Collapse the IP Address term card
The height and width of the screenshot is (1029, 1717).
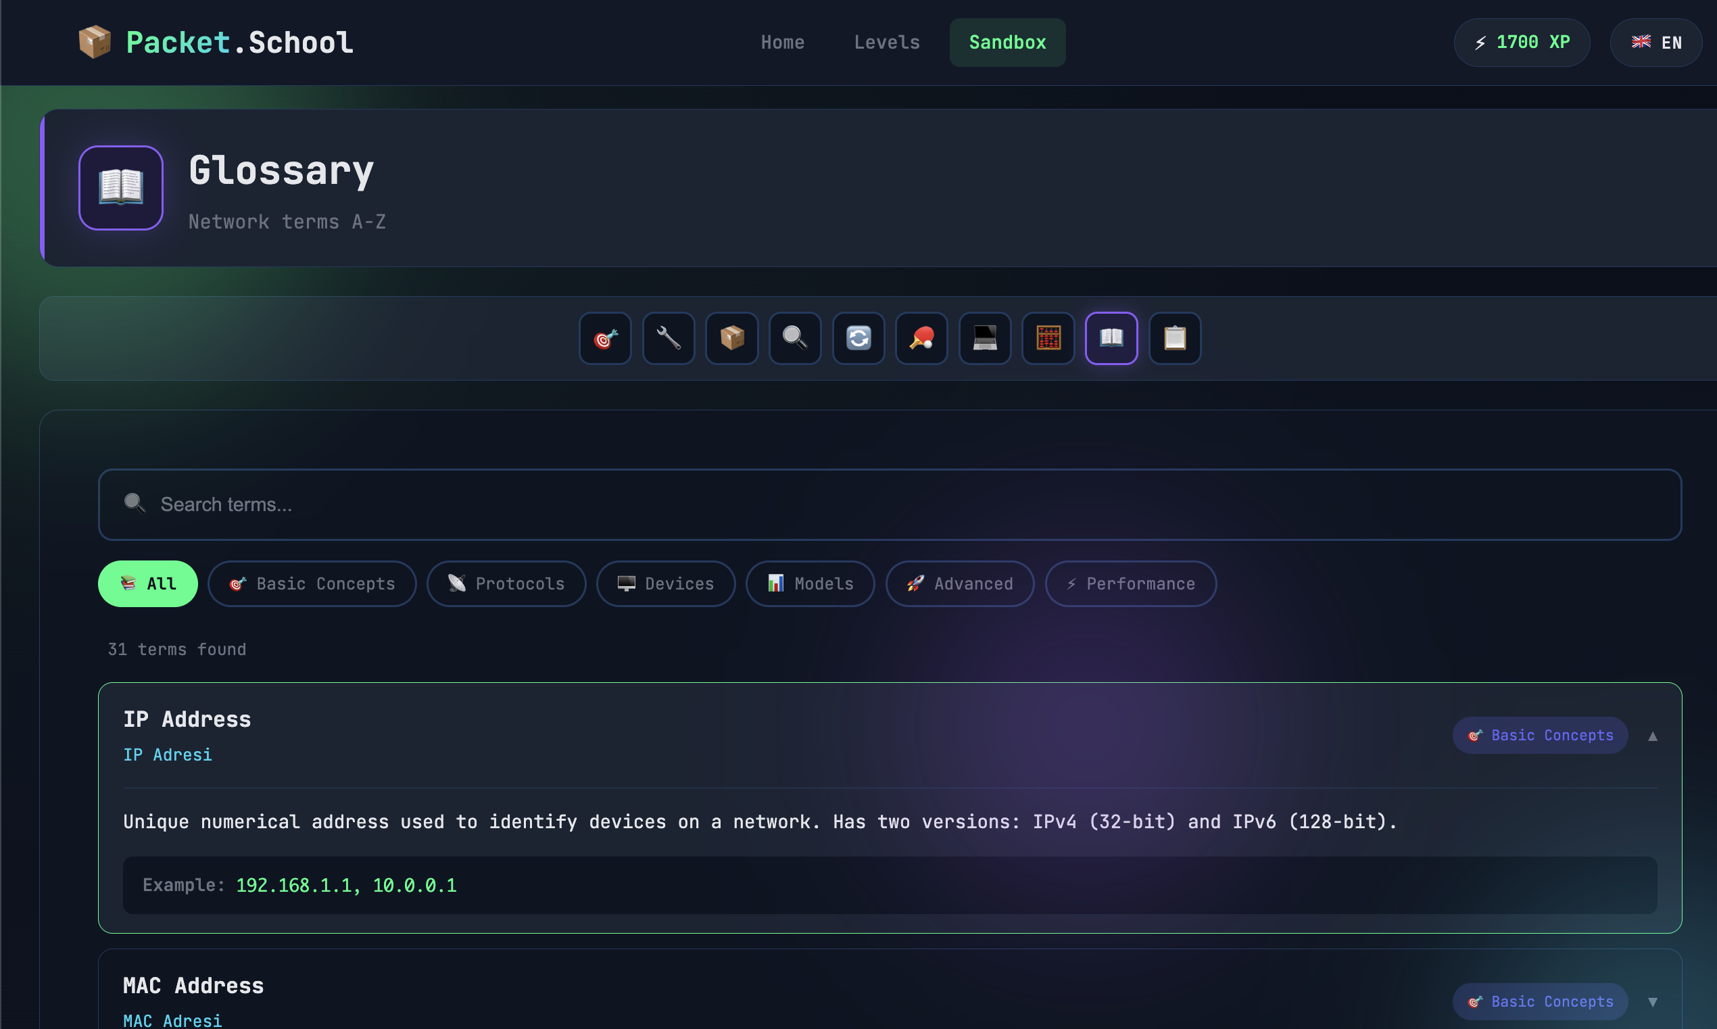coord(1653,736)
